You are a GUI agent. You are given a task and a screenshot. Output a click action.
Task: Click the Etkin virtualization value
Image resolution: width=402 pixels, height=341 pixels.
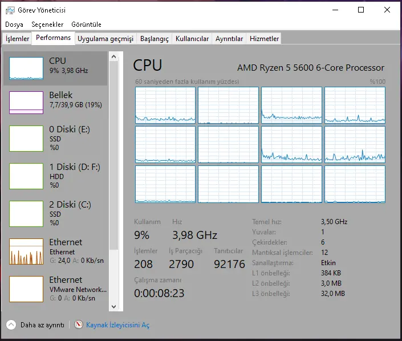tap(328, 263)
